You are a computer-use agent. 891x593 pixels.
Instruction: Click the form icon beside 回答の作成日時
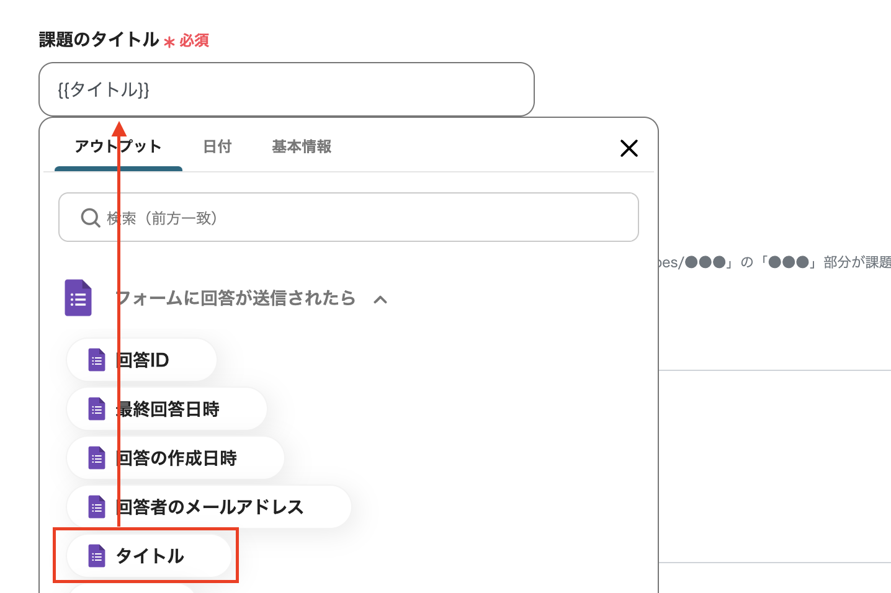point(97,458)
